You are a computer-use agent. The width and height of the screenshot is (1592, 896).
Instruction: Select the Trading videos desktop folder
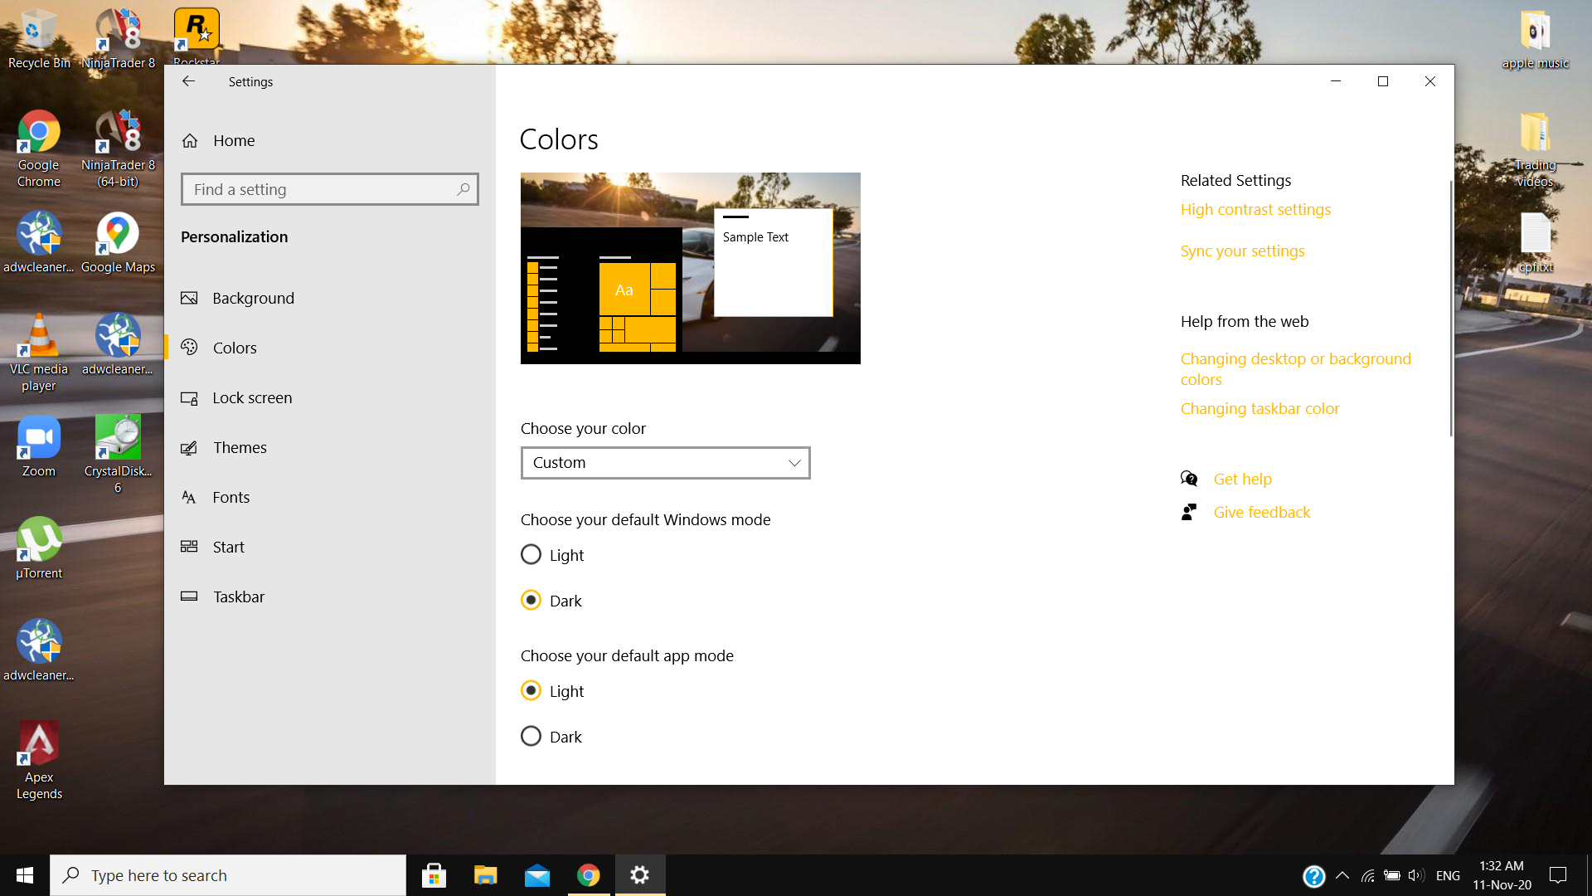(x=1535, y=149)
